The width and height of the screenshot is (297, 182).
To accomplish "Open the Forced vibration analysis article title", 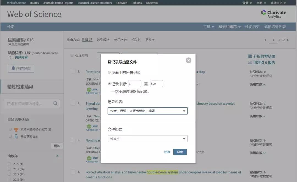I will pyautogui.click(x=163, y=174).
